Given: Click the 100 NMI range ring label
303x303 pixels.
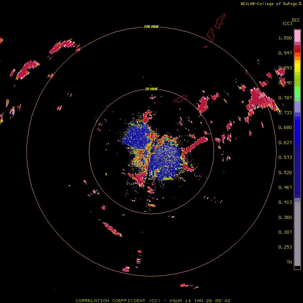Looking at the screenshot, I should point(151,27).
